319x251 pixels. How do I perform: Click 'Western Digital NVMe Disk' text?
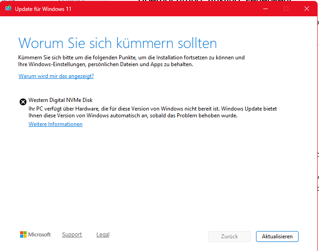[60, 100]
